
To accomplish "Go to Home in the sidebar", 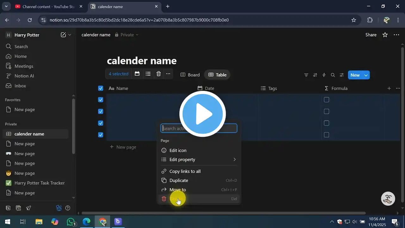I will point(20,56).
